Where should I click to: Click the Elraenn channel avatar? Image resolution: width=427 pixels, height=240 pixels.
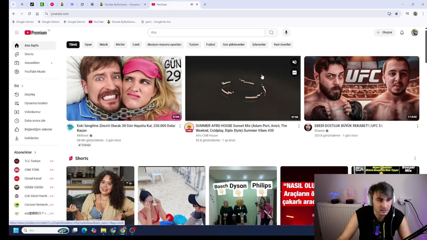(x=308, y=127)
